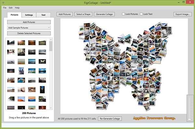
Task: Select the orange sky blue mountains thumbnail
Action: 32,99
